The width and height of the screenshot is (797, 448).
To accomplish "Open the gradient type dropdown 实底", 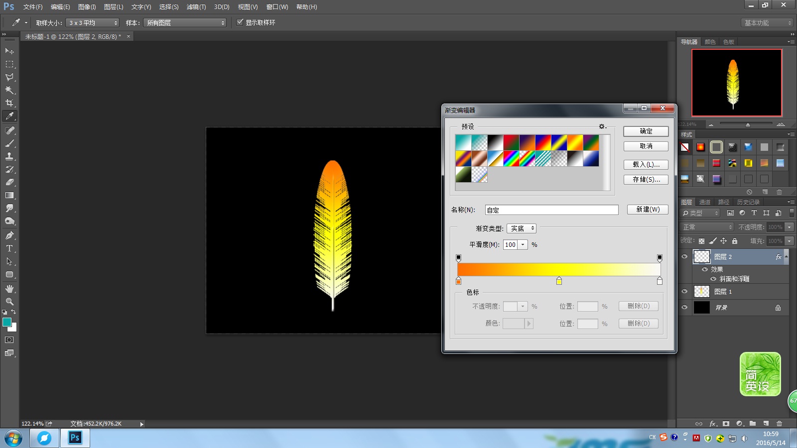I will pos(521,228).
